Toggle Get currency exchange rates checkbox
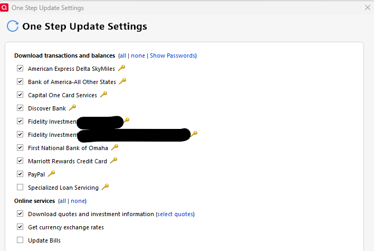 coord(20,227)
